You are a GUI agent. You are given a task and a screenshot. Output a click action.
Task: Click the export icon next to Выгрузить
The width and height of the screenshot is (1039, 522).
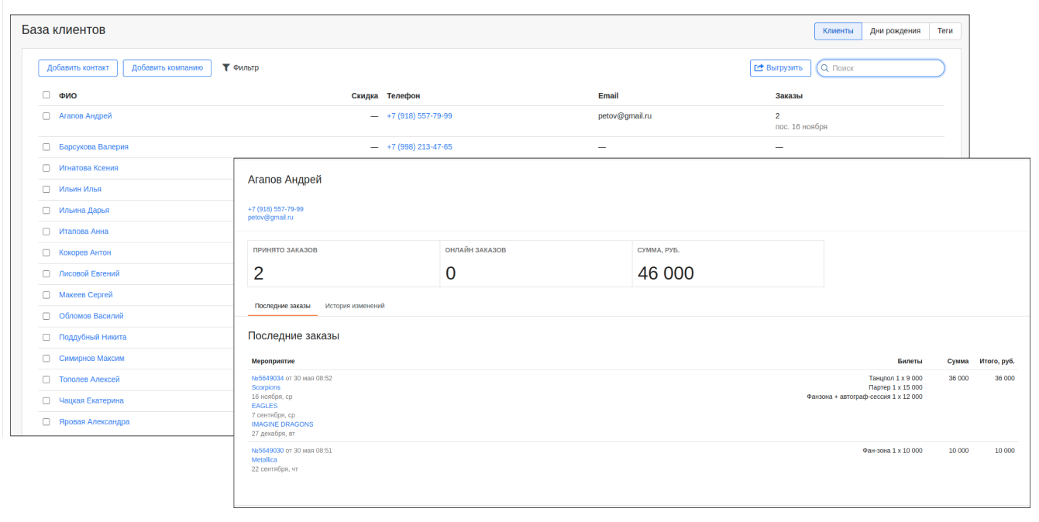[758, 67]
